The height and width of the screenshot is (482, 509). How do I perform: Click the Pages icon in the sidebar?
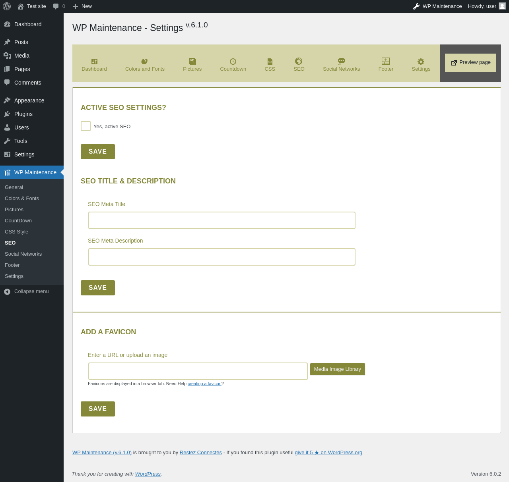tap(7, 69)
